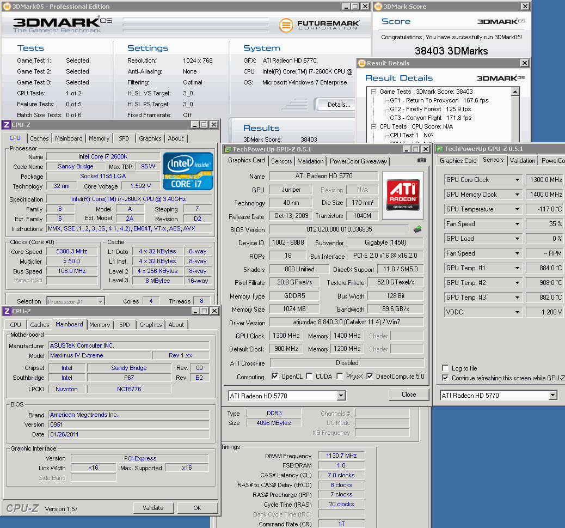Open the GPU Core Clock sensor dropdown
This screenshot has height=528, width=565.
(517, 180)
